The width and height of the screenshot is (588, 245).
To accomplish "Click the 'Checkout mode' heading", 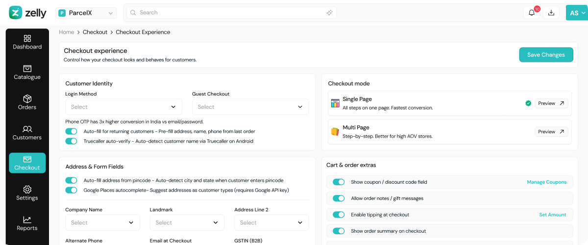I will [349, 84].
